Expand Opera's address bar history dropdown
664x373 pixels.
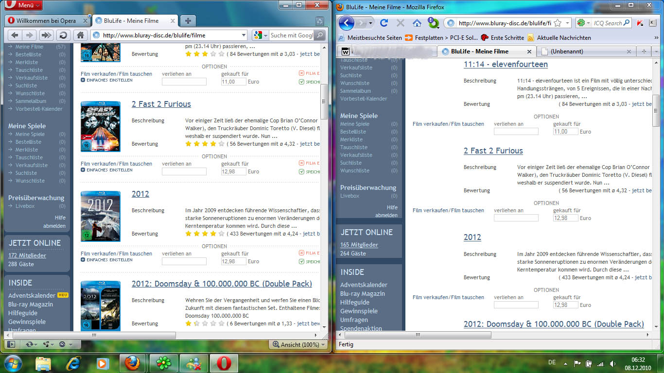(x=244, y=35)
